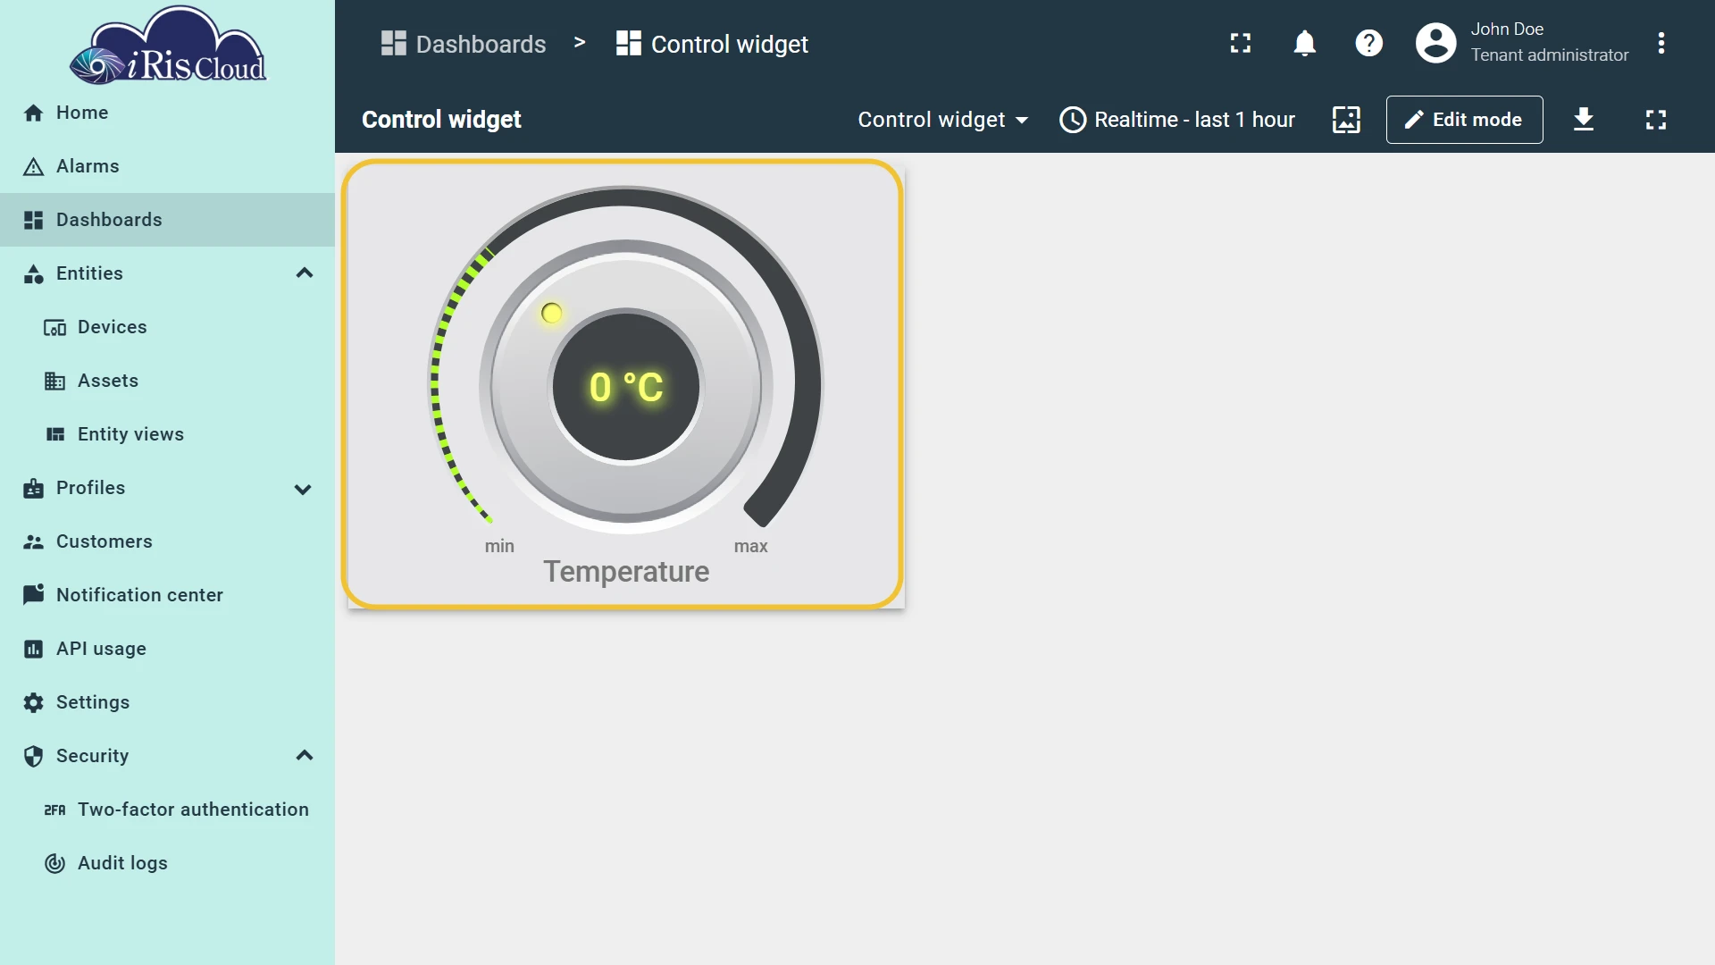Open the Alarms page
The width and height of the screenshot is (1715, 965).
coord(167,166)
